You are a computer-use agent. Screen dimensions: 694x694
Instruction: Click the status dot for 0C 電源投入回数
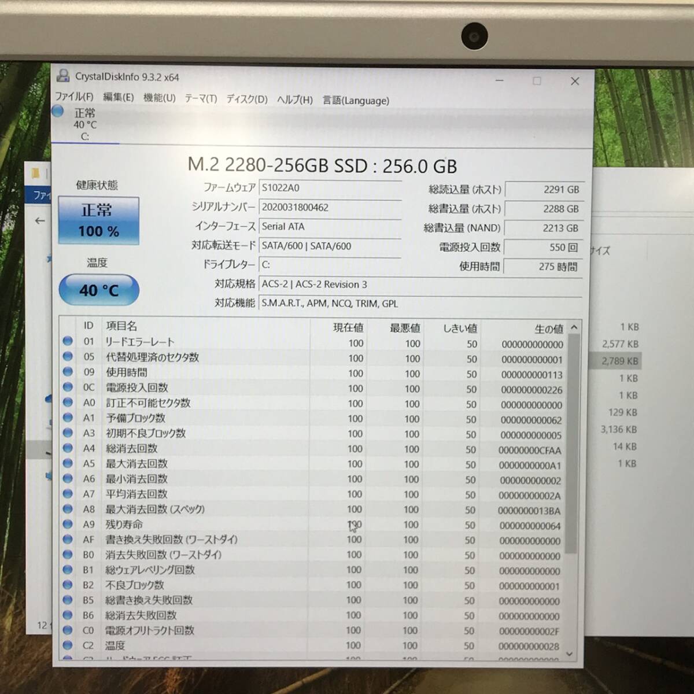click(68, 387)
